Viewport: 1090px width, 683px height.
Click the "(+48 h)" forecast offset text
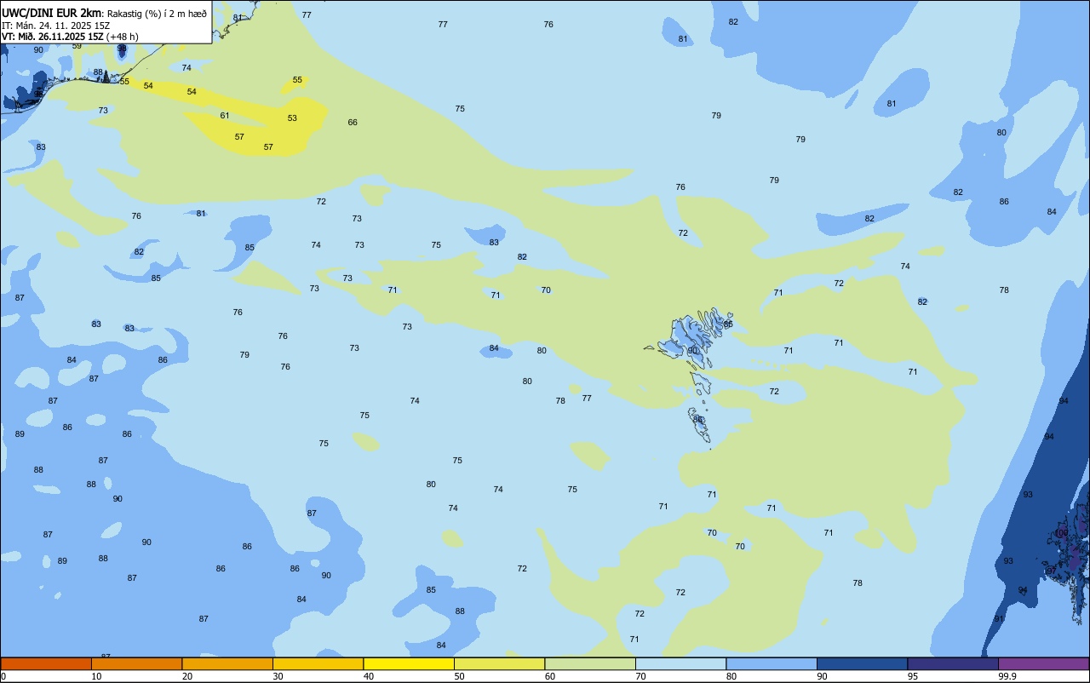pyautogui.click(x=123, y=37)
